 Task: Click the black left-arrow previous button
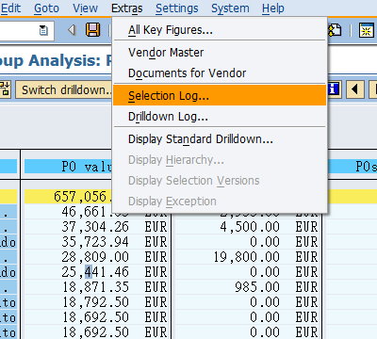[x=355, y=89]
